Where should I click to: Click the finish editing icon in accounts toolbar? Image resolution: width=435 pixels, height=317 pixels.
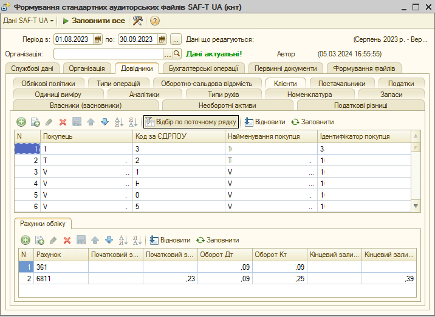[x=81, y=240]
